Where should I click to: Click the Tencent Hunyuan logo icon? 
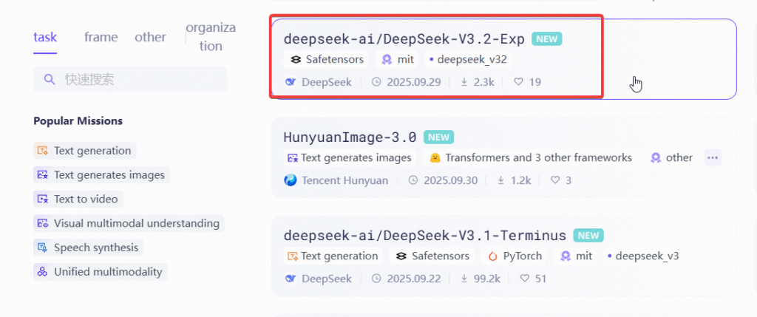tap(291, 180)
